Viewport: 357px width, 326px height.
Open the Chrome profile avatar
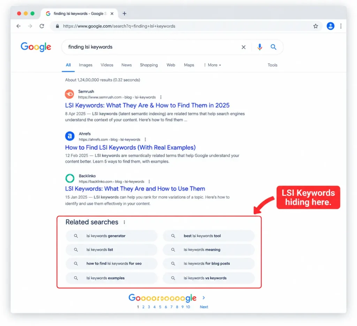(x=331, y=26)
